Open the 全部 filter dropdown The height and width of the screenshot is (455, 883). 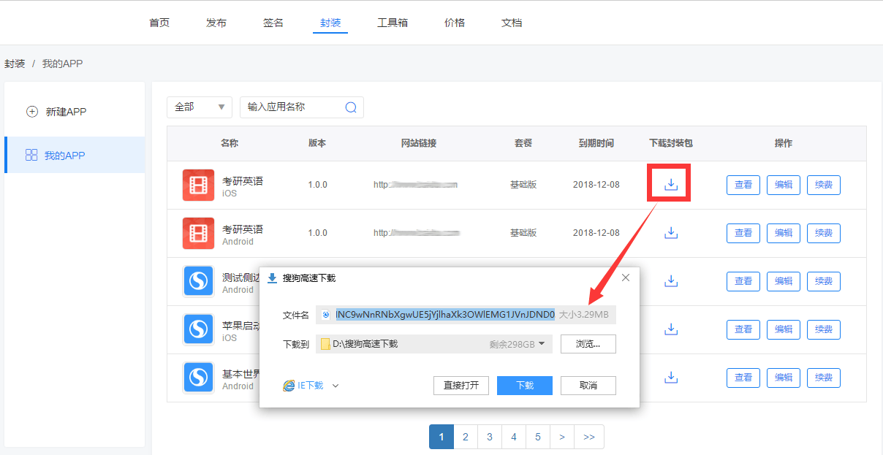pyautogui.click(x=199, y=107)
